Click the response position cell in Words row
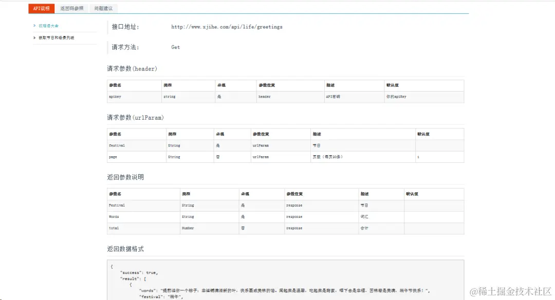The image size is (555, 300). pyautogui.click(x=322, y=217)
